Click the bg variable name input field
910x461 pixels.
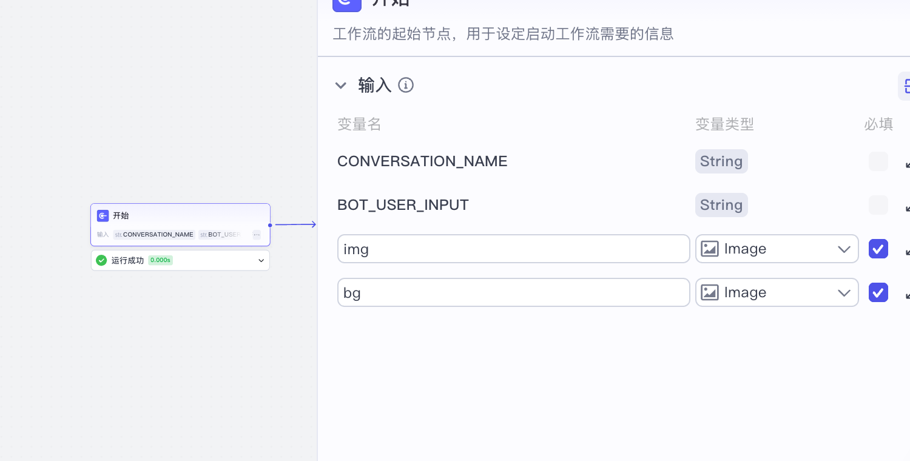click(514, 292)
